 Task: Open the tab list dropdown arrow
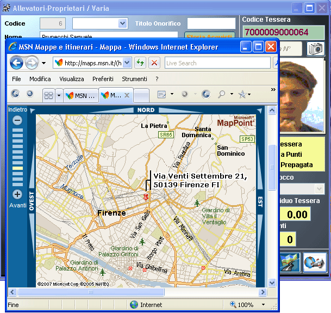tap(59, 95)
